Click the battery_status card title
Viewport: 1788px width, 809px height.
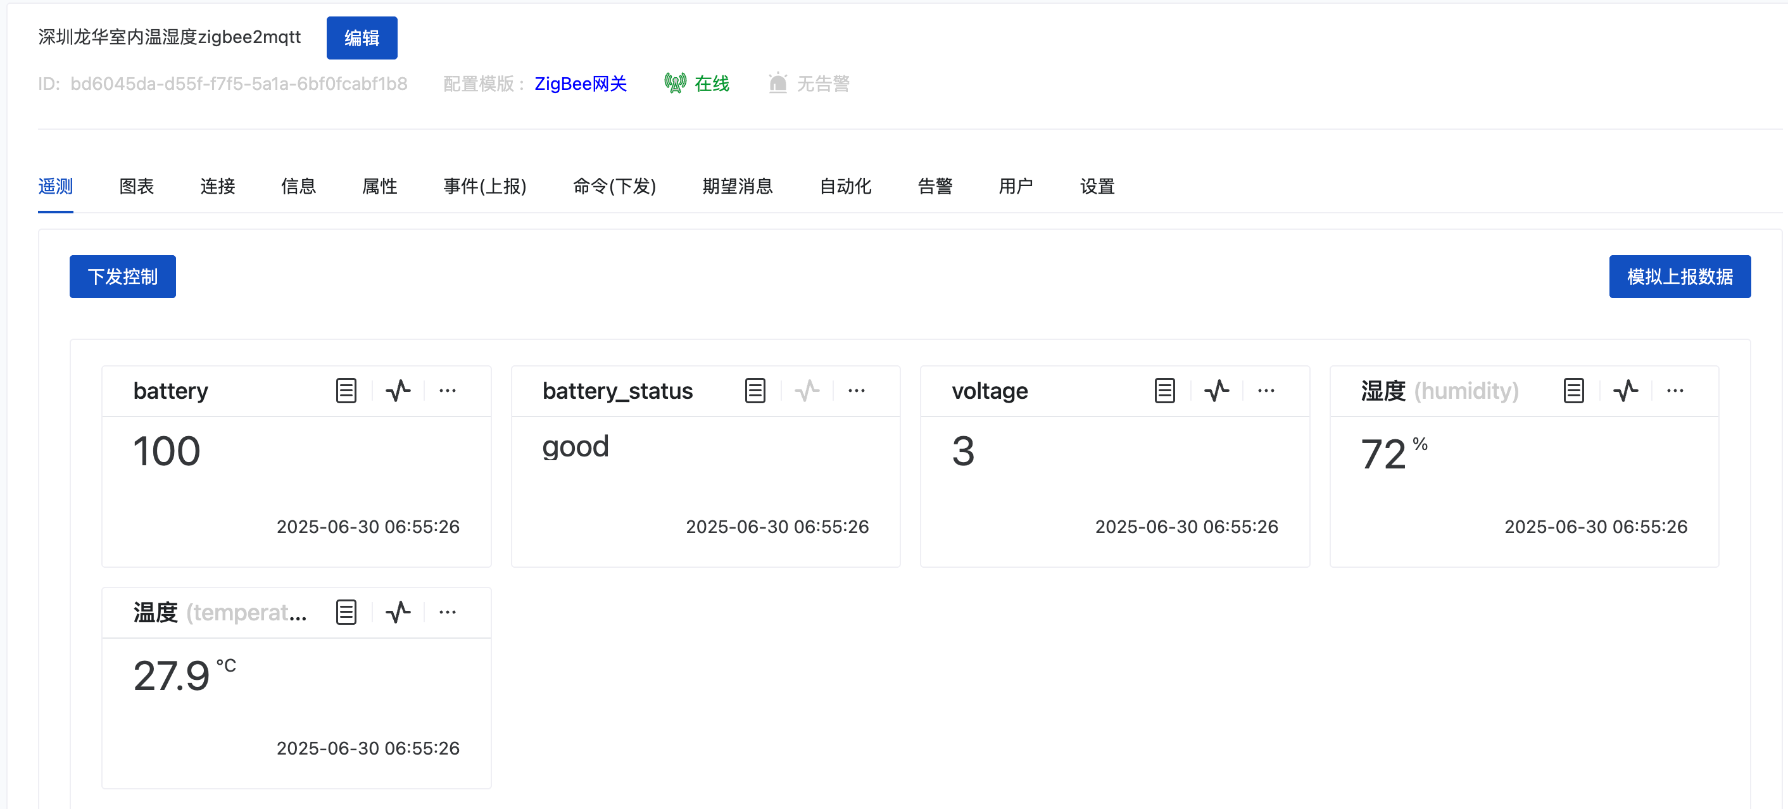pyautogui.click(x=618, y=391)
